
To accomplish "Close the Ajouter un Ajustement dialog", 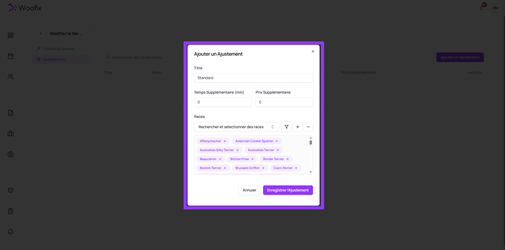I will click(x=313, y=51).
